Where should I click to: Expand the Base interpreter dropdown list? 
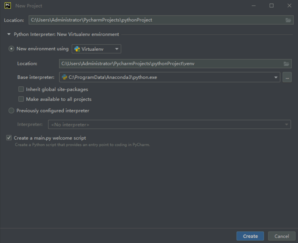276,77
